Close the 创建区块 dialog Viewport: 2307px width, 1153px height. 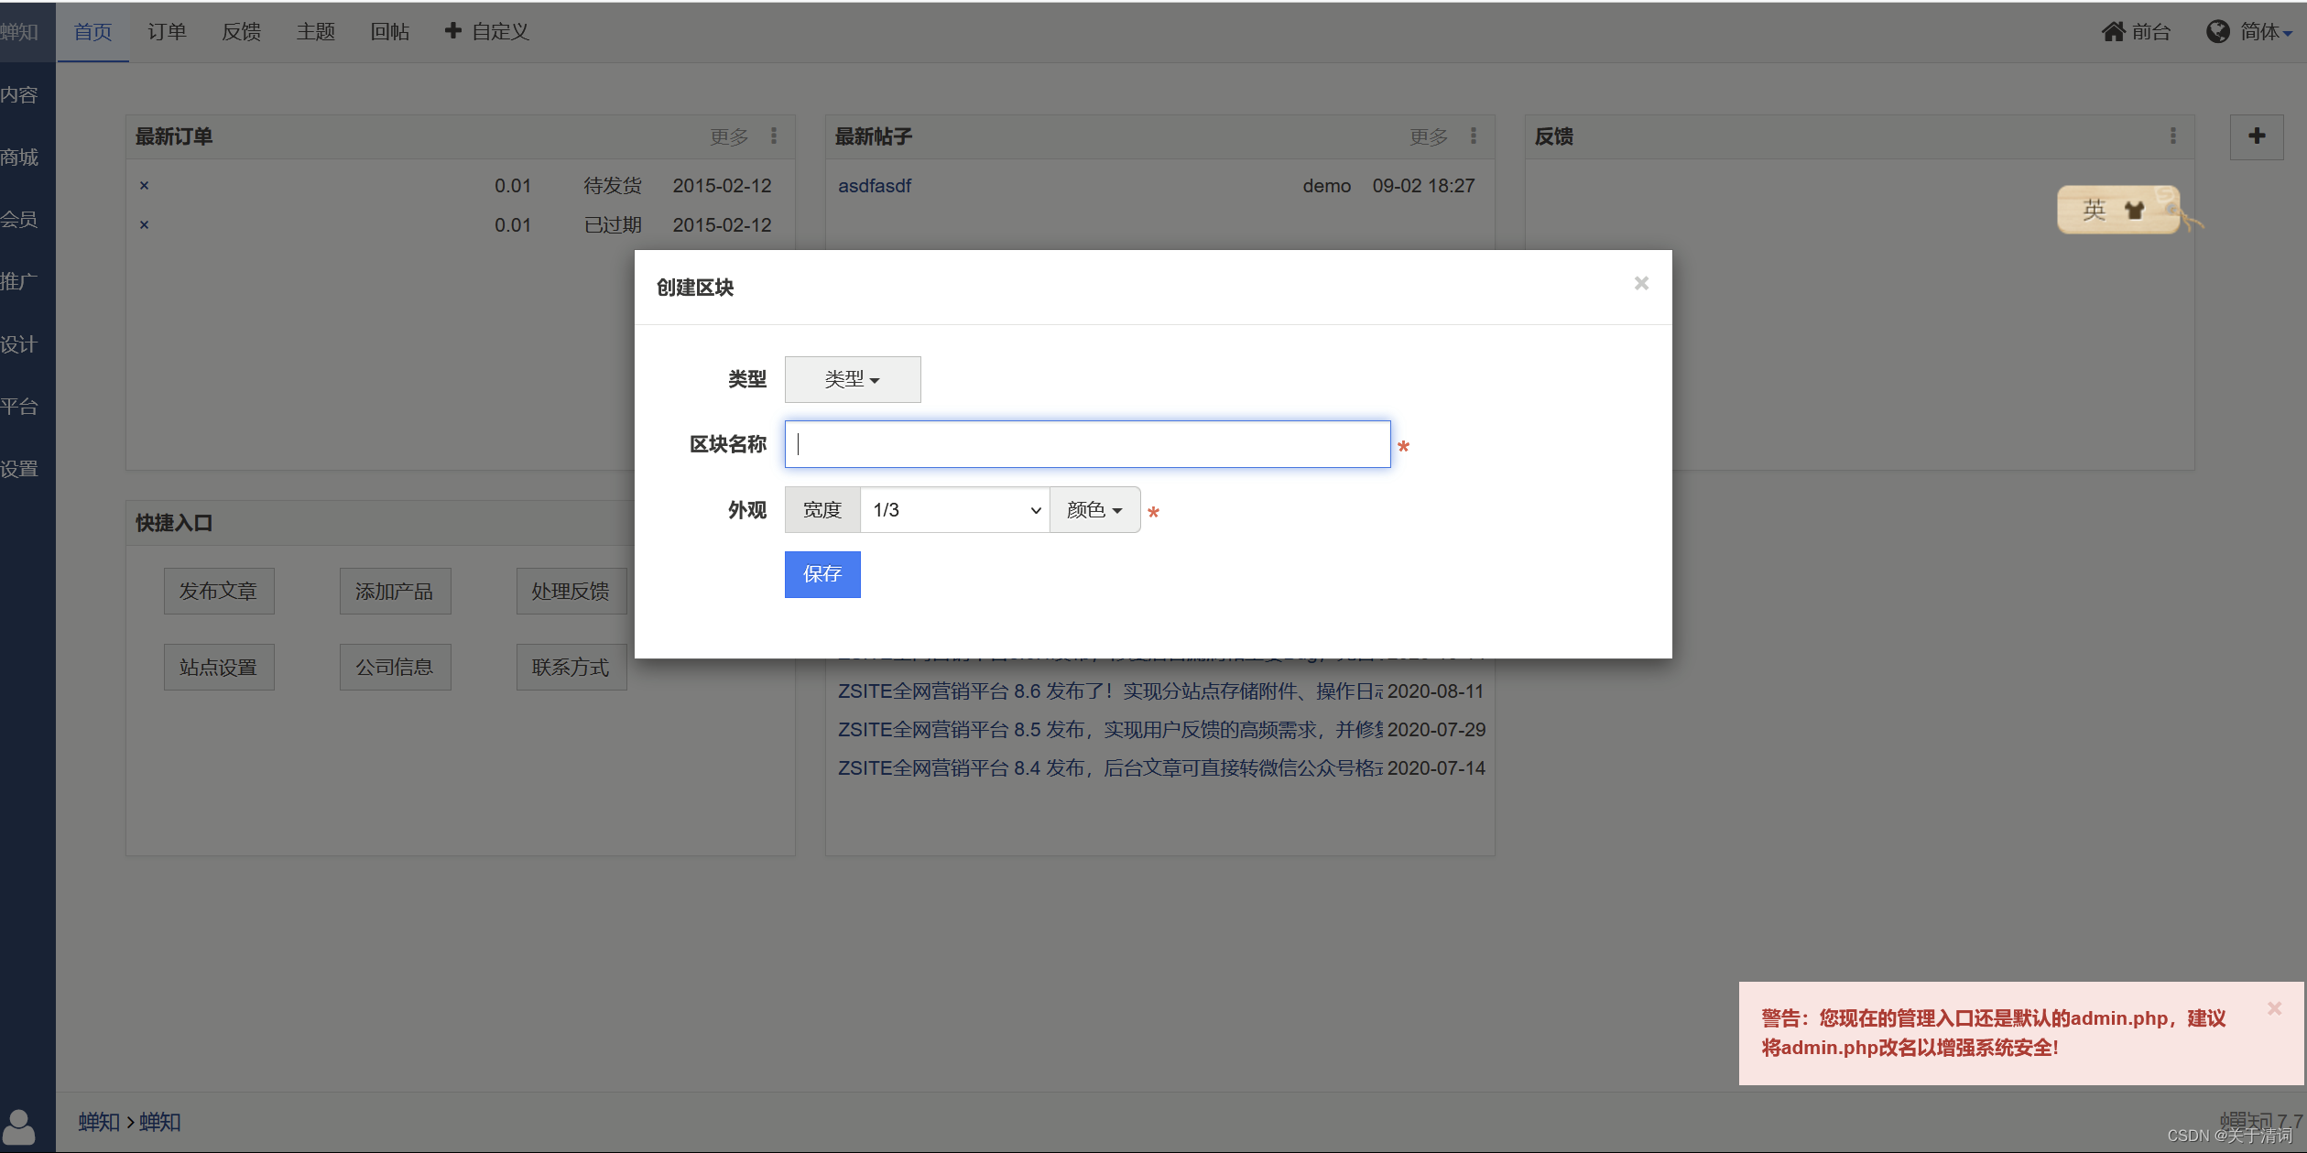click(x=1641, y=284)
